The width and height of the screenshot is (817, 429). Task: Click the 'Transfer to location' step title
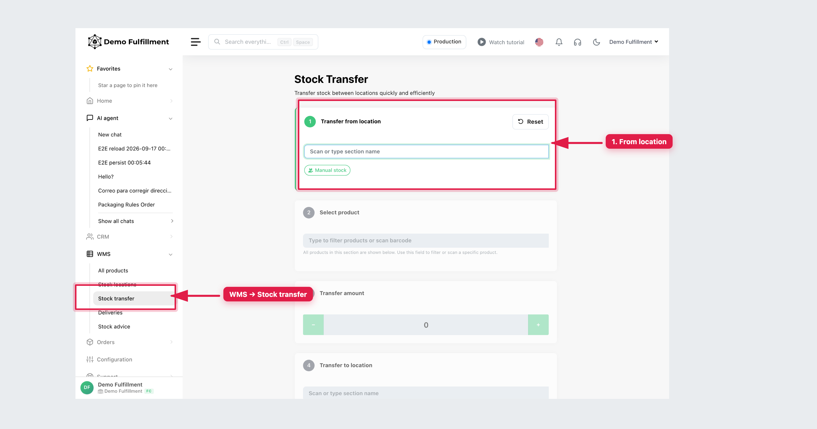coord(346,365)
